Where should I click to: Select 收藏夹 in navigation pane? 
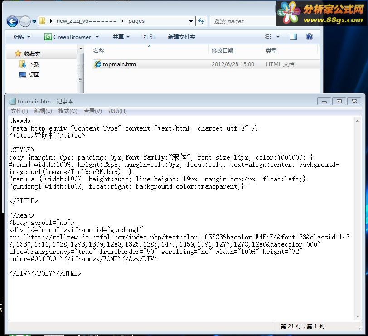click(x=32, y=54)
